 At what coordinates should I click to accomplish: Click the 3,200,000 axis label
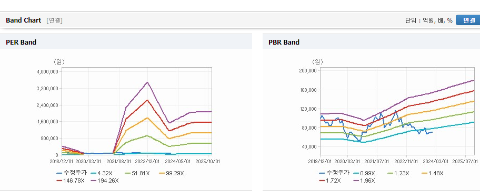47,89
